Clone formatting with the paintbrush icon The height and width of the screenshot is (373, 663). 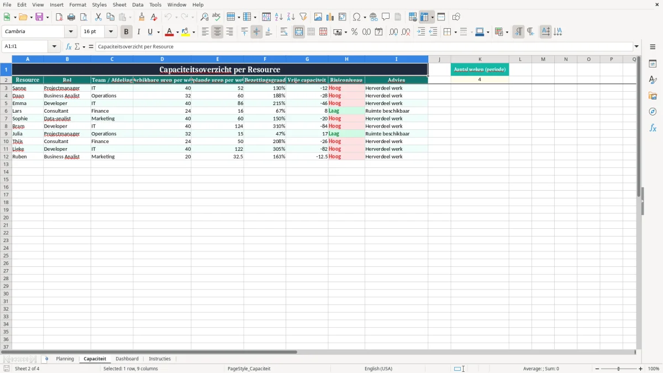[x=141, y=17]
